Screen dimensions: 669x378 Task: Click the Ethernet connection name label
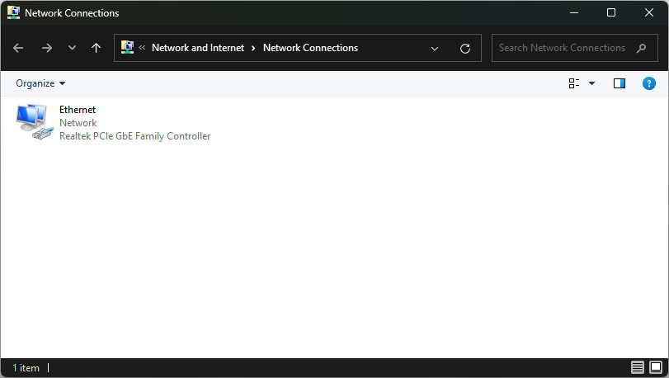(78, 110)
